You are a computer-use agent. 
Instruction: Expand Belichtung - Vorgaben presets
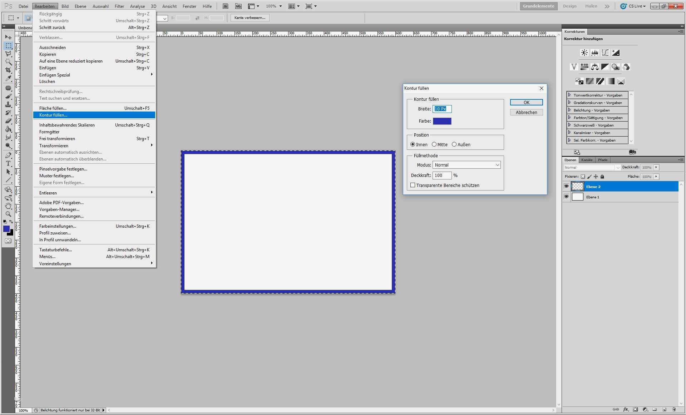(x=569, y=110)
